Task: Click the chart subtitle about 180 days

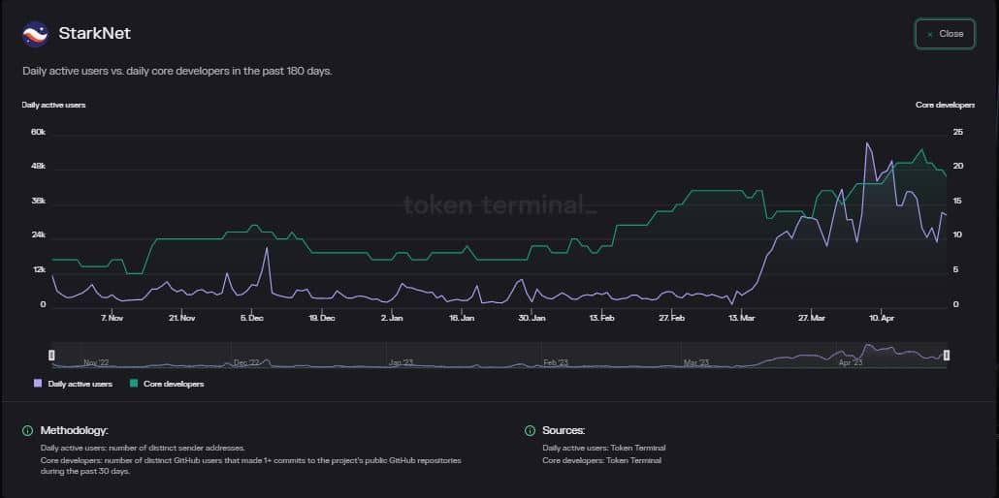Action: click(x=177, y=72)
